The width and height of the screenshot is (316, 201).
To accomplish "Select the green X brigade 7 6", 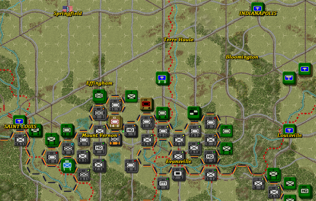I will point(226,148).
